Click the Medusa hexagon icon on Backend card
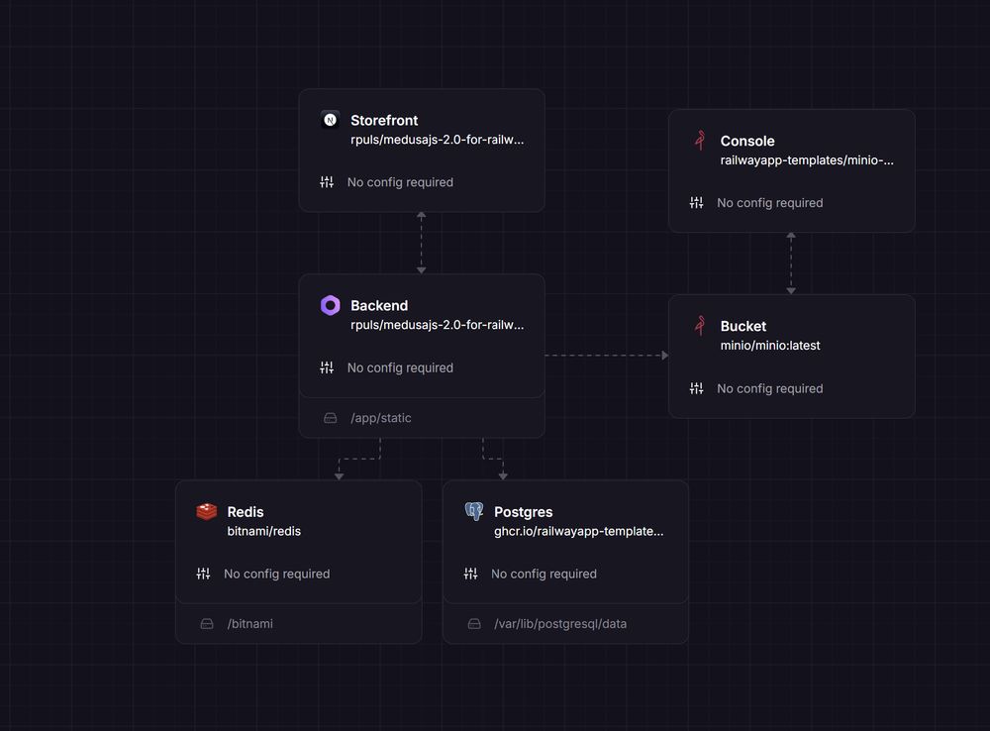 331,305
